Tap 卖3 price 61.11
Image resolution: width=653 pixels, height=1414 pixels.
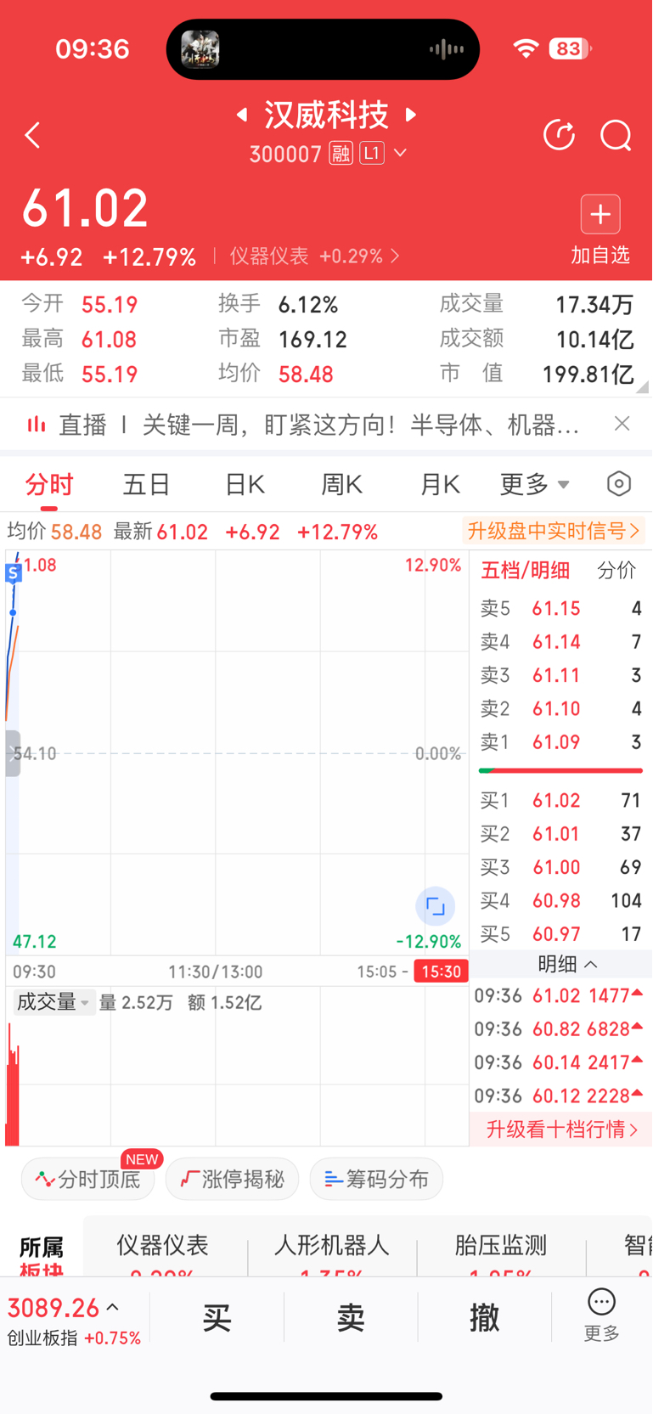click(x=556, y=676)
